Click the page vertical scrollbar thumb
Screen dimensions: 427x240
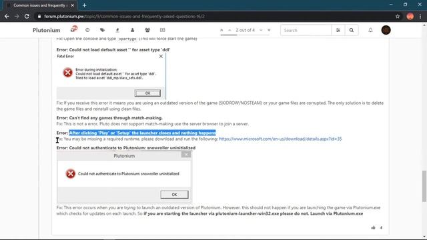point(424,186)
